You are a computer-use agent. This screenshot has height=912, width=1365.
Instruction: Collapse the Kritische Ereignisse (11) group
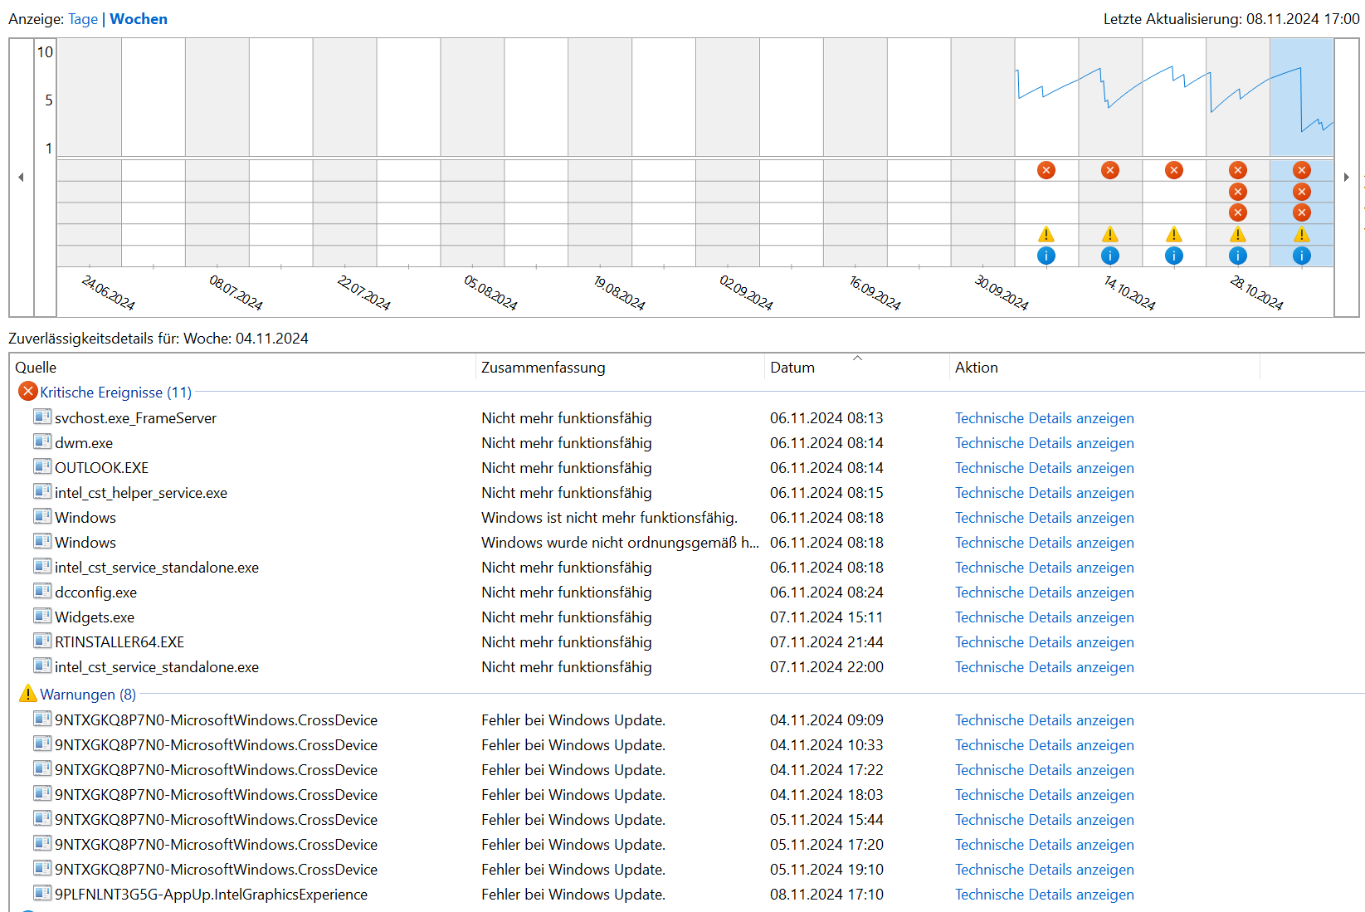[115, 393]
